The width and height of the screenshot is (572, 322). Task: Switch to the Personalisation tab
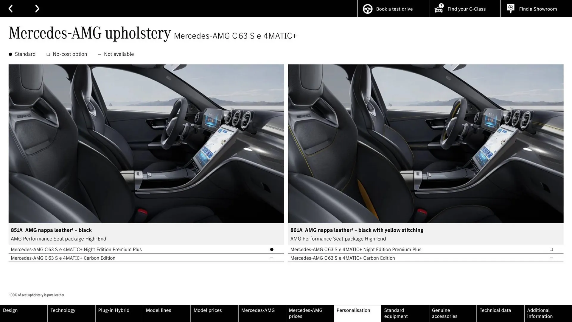point(353,310)
